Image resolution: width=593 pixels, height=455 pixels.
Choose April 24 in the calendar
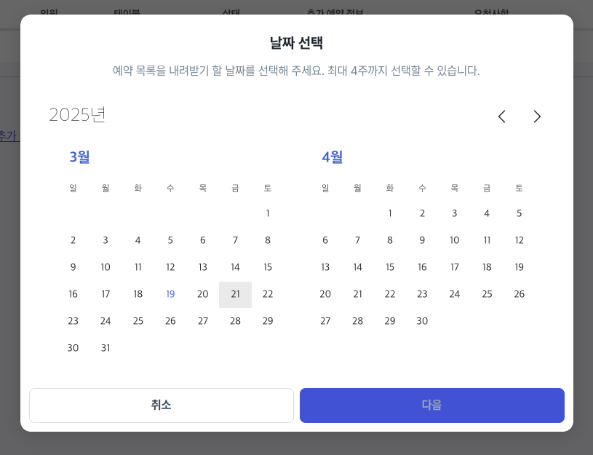pos(455,294)
